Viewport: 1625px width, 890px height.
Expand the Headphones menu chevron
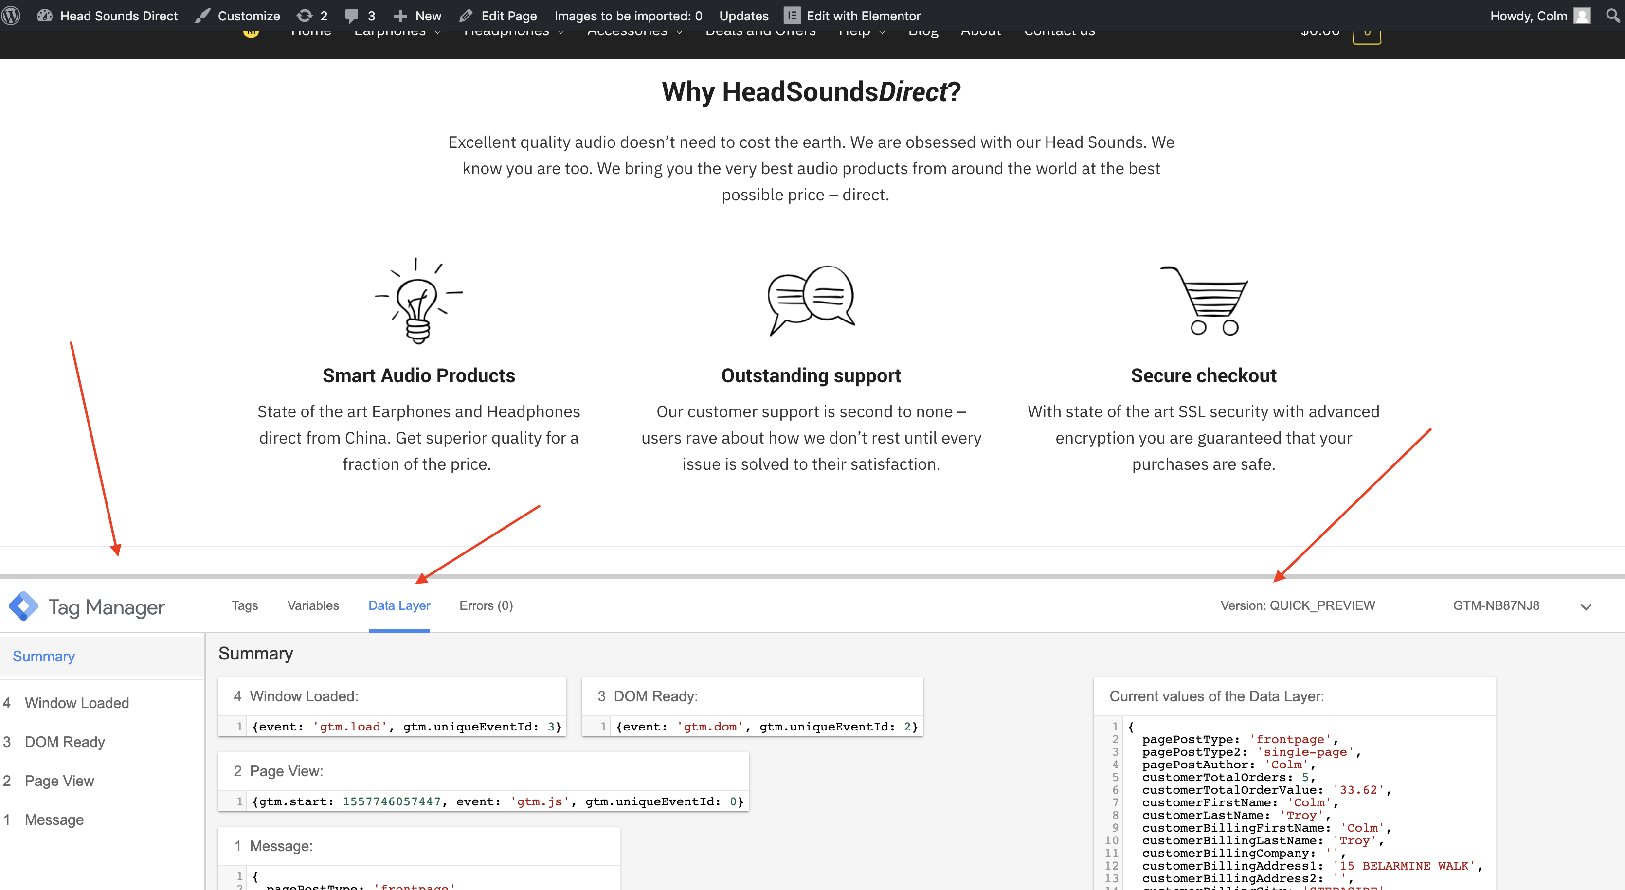561,33
